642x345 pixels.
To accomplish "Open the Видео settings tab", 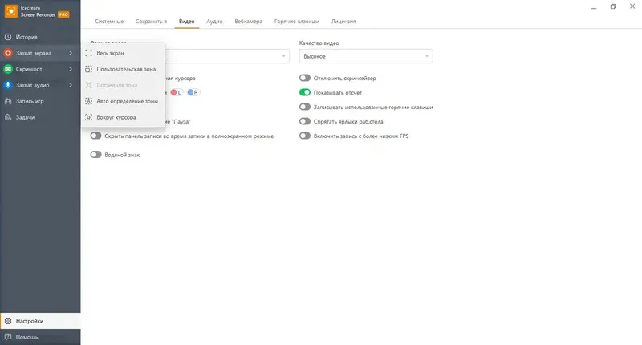I will tap(187, 22).
